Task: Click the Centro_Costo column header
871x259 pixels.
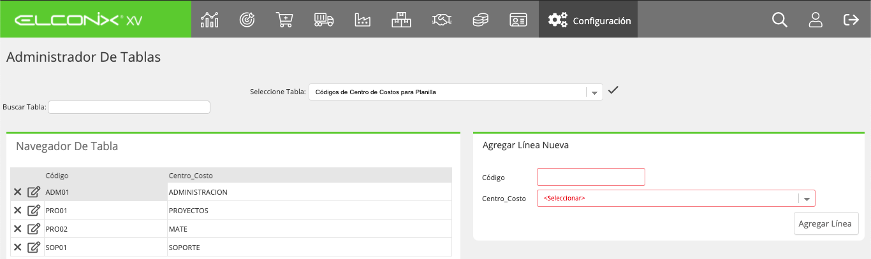Action: point(191,175)
